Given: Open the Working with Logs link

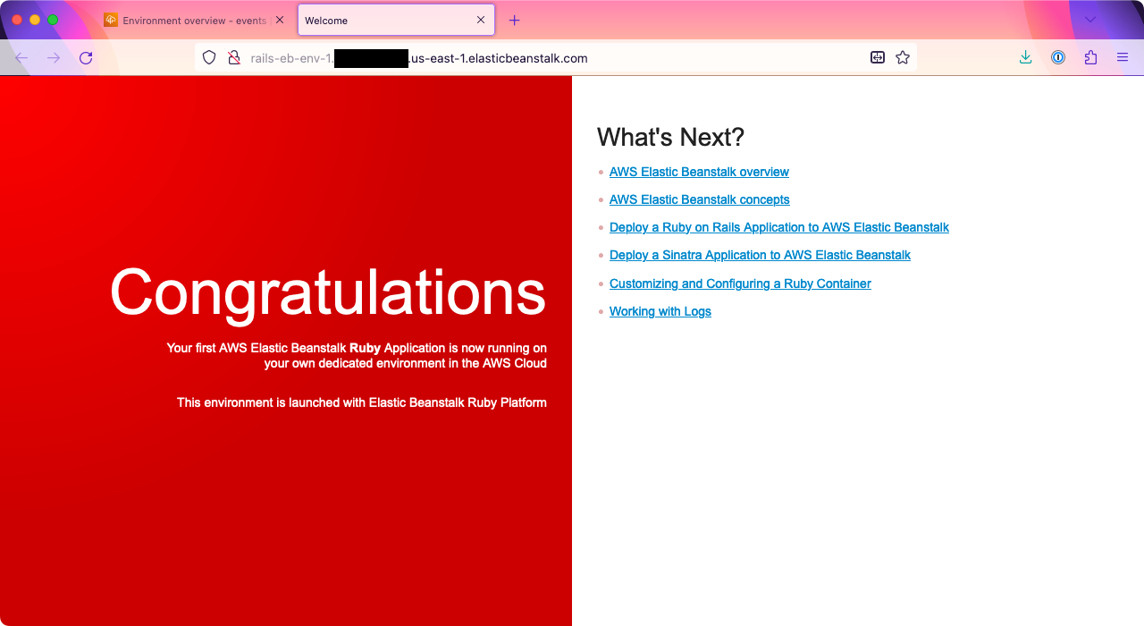Looking at the screenshot, I should (x=660, y=311).
